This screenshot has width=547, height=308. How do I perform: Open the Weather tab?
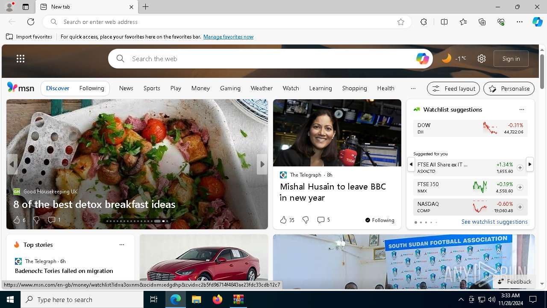(262, 88)
